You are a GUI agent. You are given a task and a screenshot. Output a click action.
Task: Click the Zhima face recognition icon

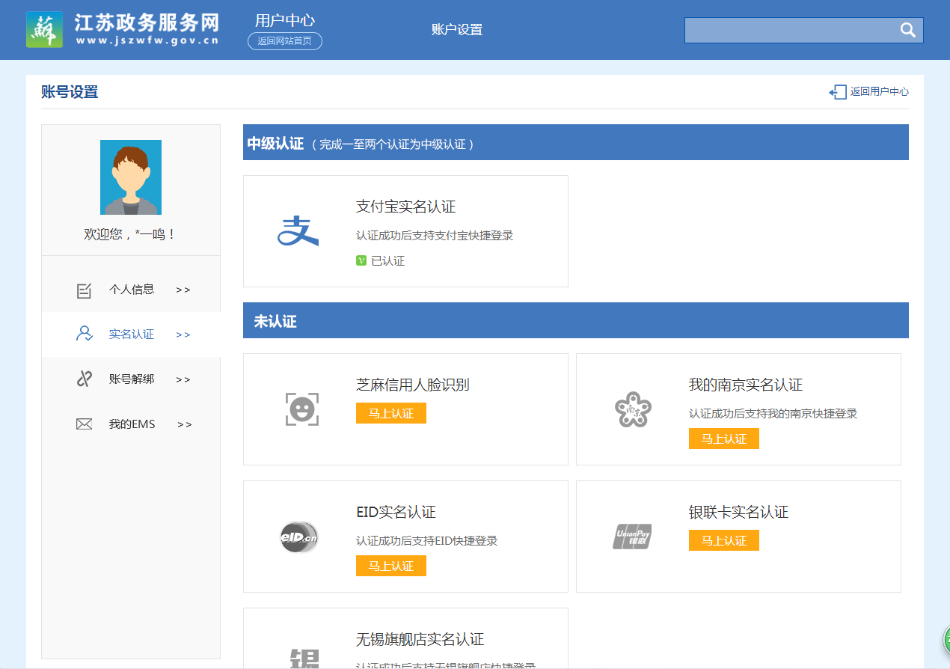(302, 409)
